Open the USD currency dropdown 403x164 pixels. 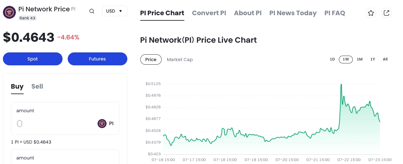click(x=114, y=11)
